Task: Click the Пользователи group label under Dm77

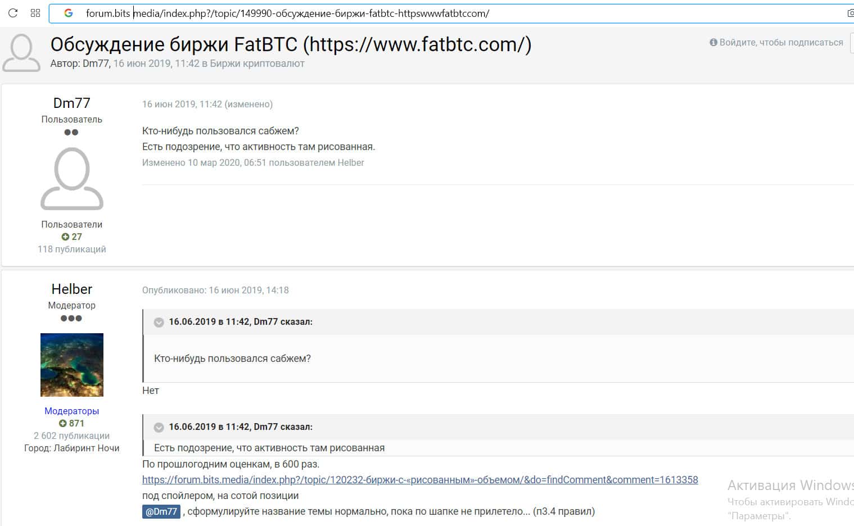Action: pos(72,224)
